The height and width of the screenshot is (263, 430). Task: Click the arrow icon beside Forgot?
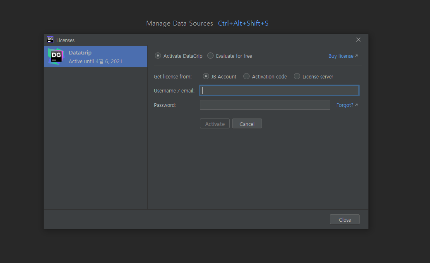pos(356,105)
